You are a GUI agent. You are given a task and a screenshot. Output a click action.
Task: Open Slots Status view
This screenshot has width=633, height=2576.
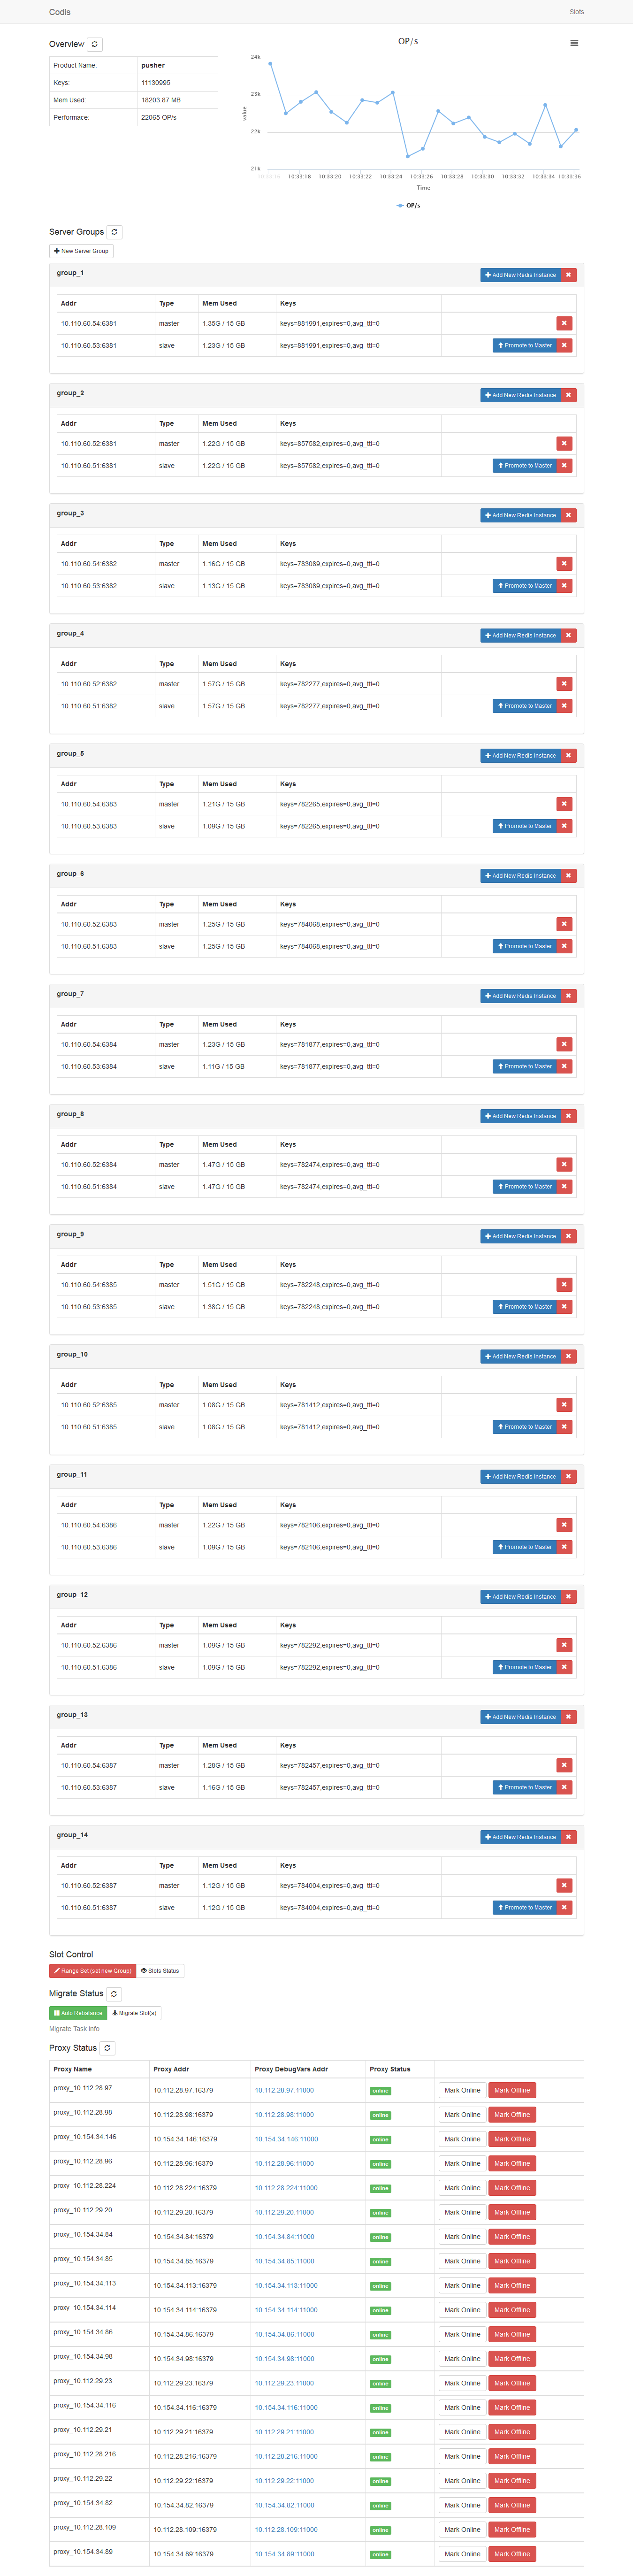pos(160,1971)
